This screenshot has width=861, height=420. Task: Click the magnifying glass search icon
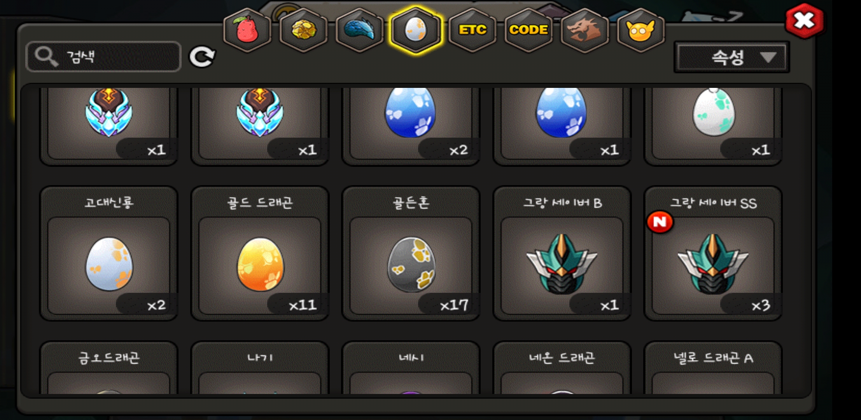click(46, 57)
